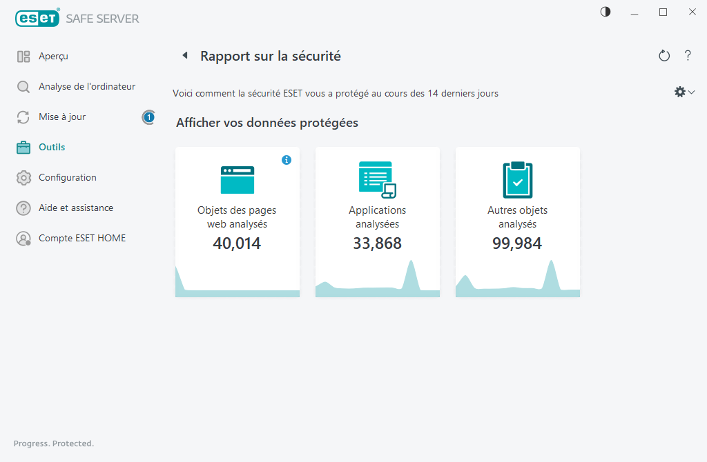Click the Outils briefcase icon
This screenshot has width=707, height=462.
point(23,148)
